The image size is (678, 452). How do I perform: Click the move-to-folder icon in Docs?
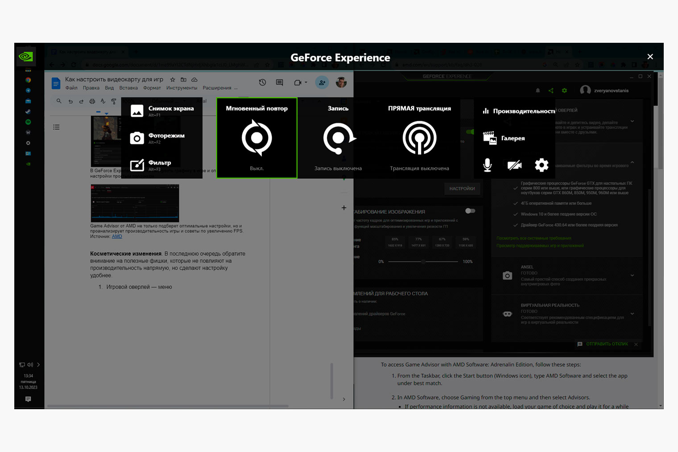tap(183, 79)
